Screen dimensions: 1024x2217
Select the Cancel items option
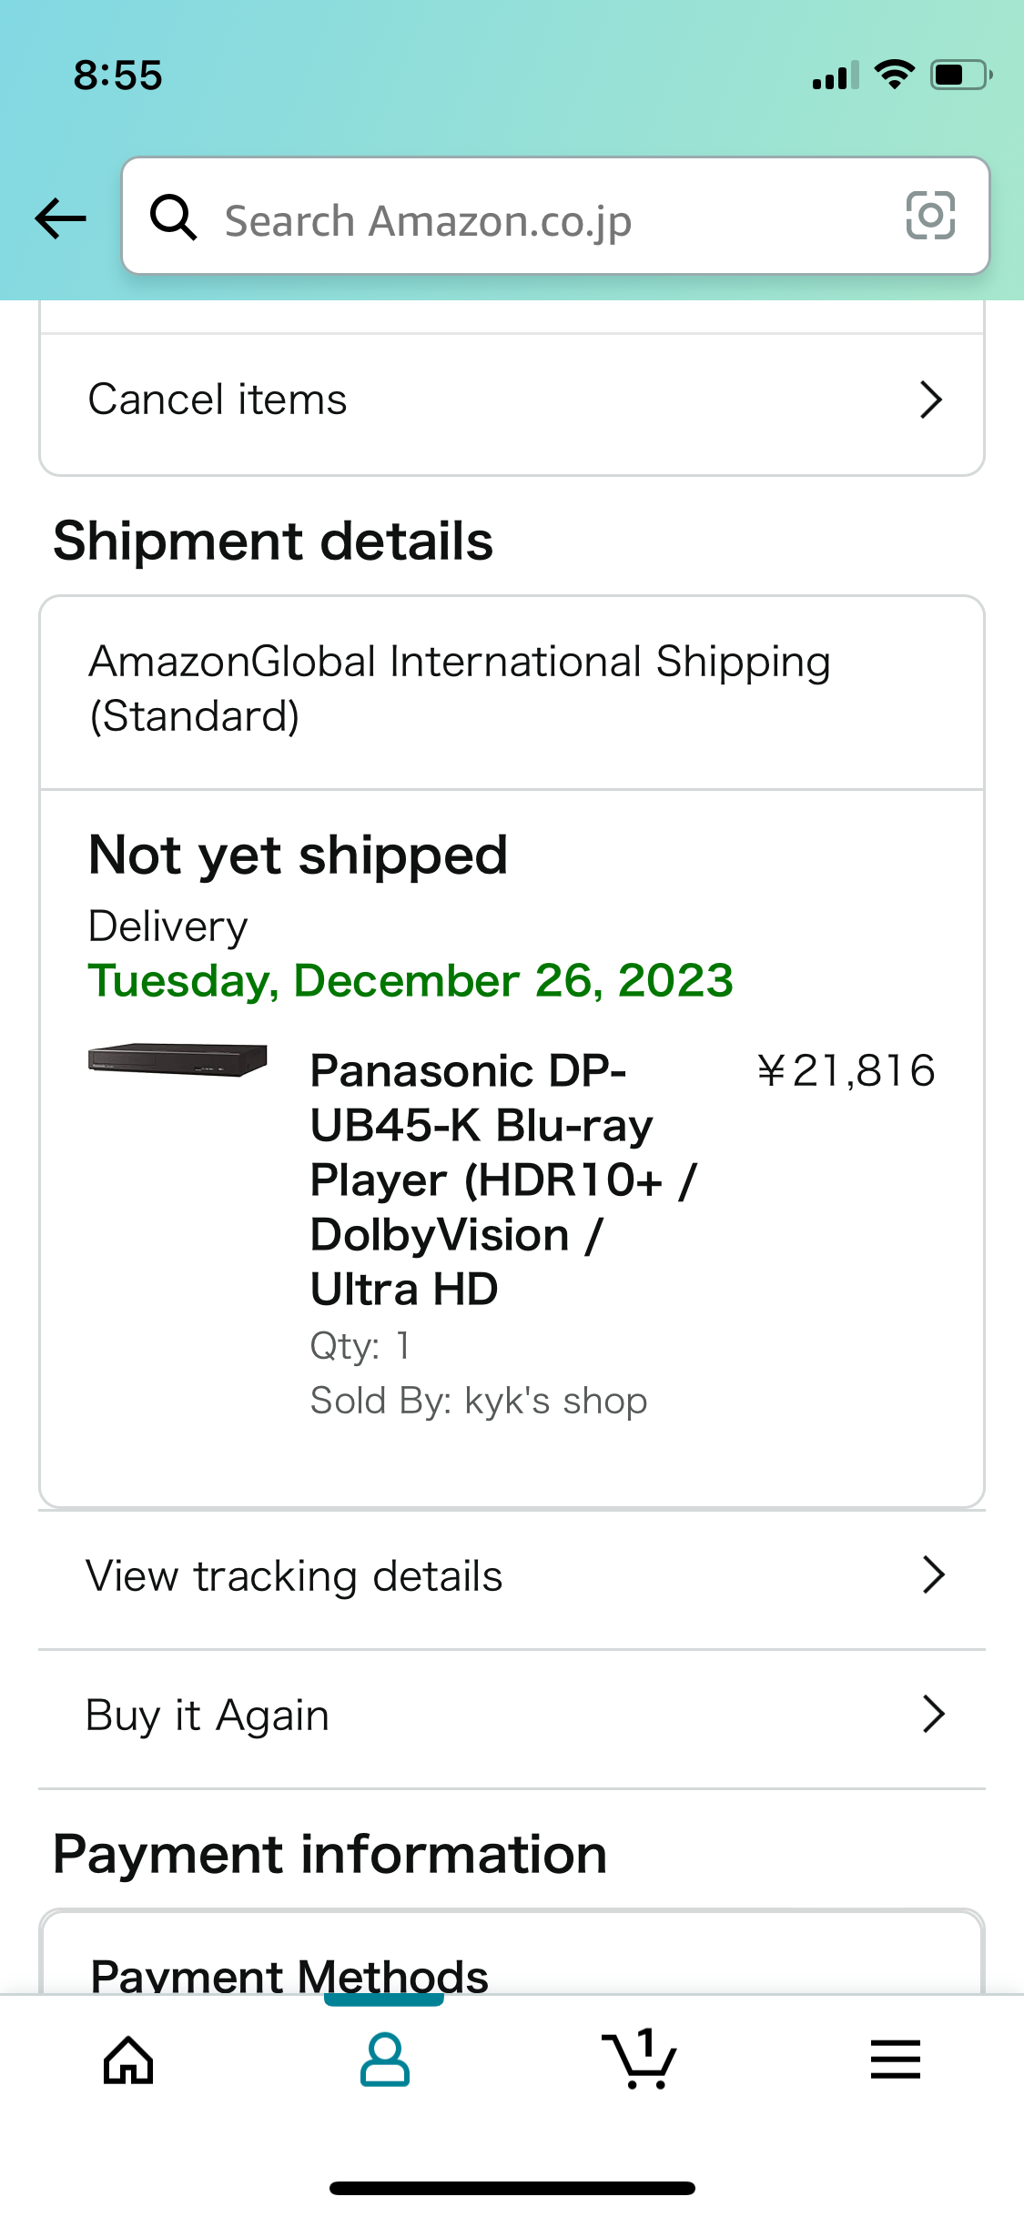pyautogui.click(x=218, y=400)
